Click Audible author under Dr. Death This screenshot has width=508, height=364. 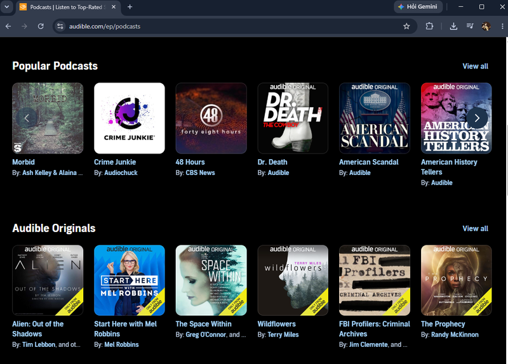[x=278, y=172]
